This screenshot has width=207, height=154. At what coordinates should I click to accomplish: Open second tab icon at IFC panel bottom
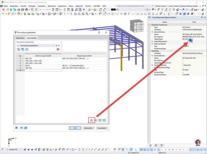156,146
